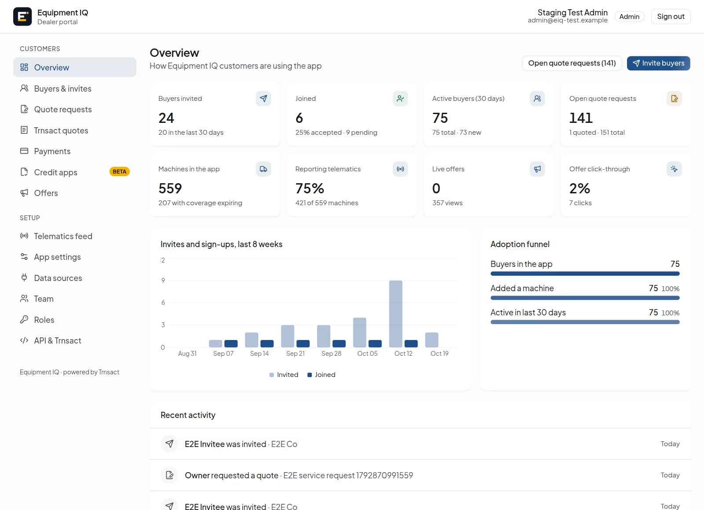The height and width of the screenshot is (510, 704).
Task: Click the user-check icon in Joined card
Action: [x=400, y=99]
